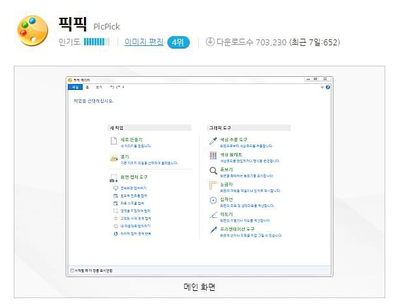Open Help via the blue question icon
Viewport: 401px width, 304px height.
pos(328,87)
